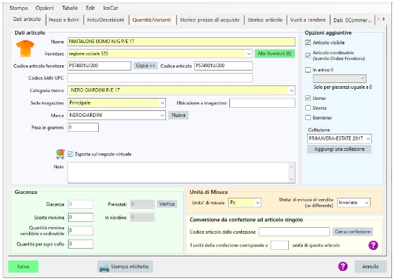394x280 pixels.
Task: Click the Copia >> button
Action: [146, 66]
